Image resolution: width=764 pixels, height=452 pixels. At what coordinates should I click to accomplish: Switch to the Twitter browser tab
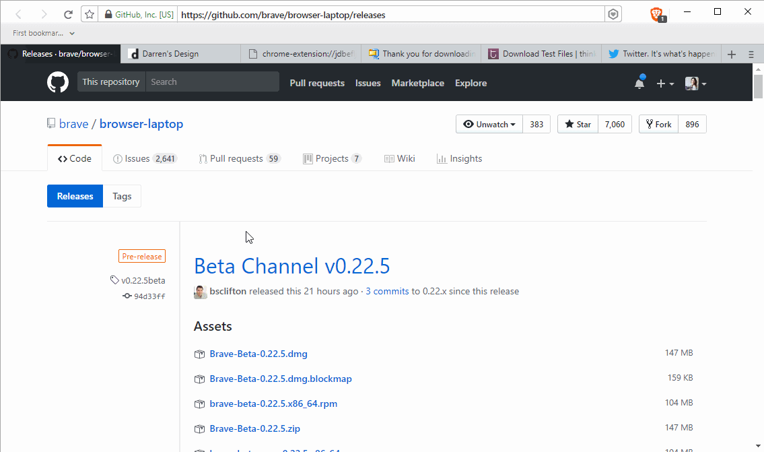[x=662, y=54]
